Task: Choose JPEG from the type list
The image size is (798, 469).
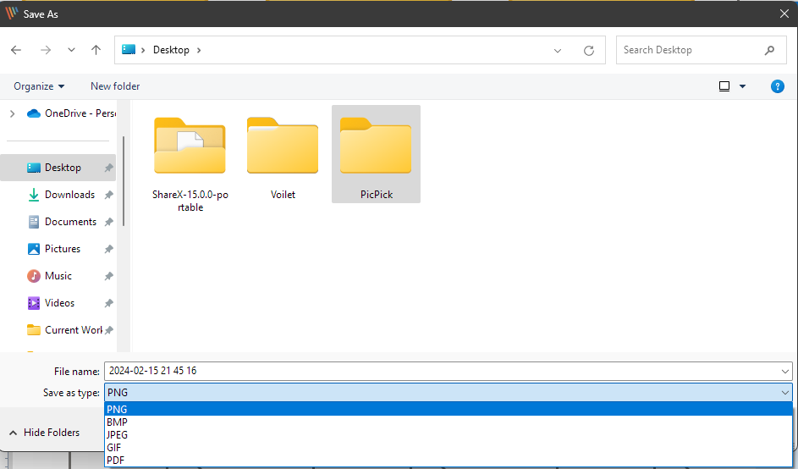Action: click(449, 435)
